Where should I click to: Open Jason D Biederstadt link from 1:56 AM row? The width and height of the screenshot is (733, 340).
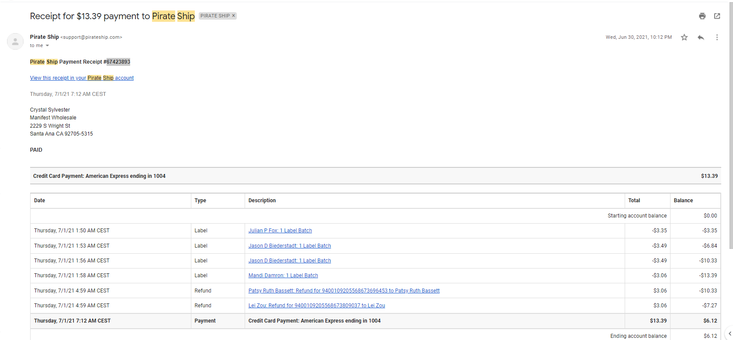point(290,261)
